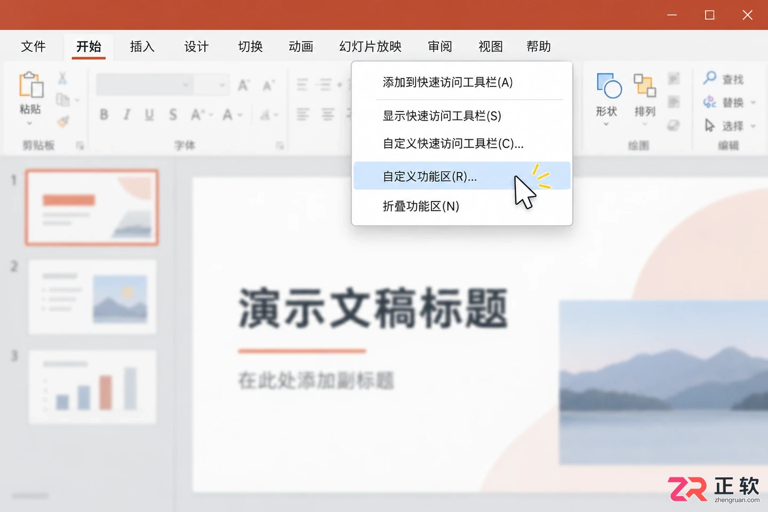The height and width of the screenshot is (512, 768).
Task: Click the Cut scissors icon
Action: (62, 78)
